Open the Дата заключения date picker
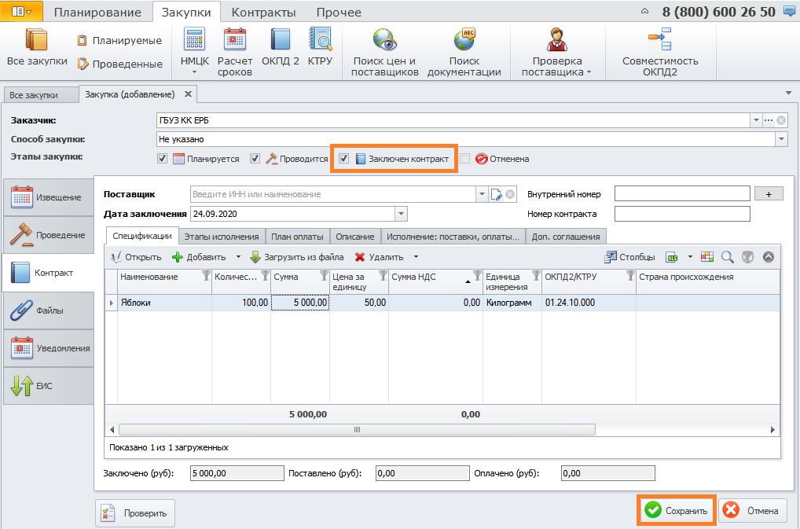800x529 pixels. pos(401,214)
